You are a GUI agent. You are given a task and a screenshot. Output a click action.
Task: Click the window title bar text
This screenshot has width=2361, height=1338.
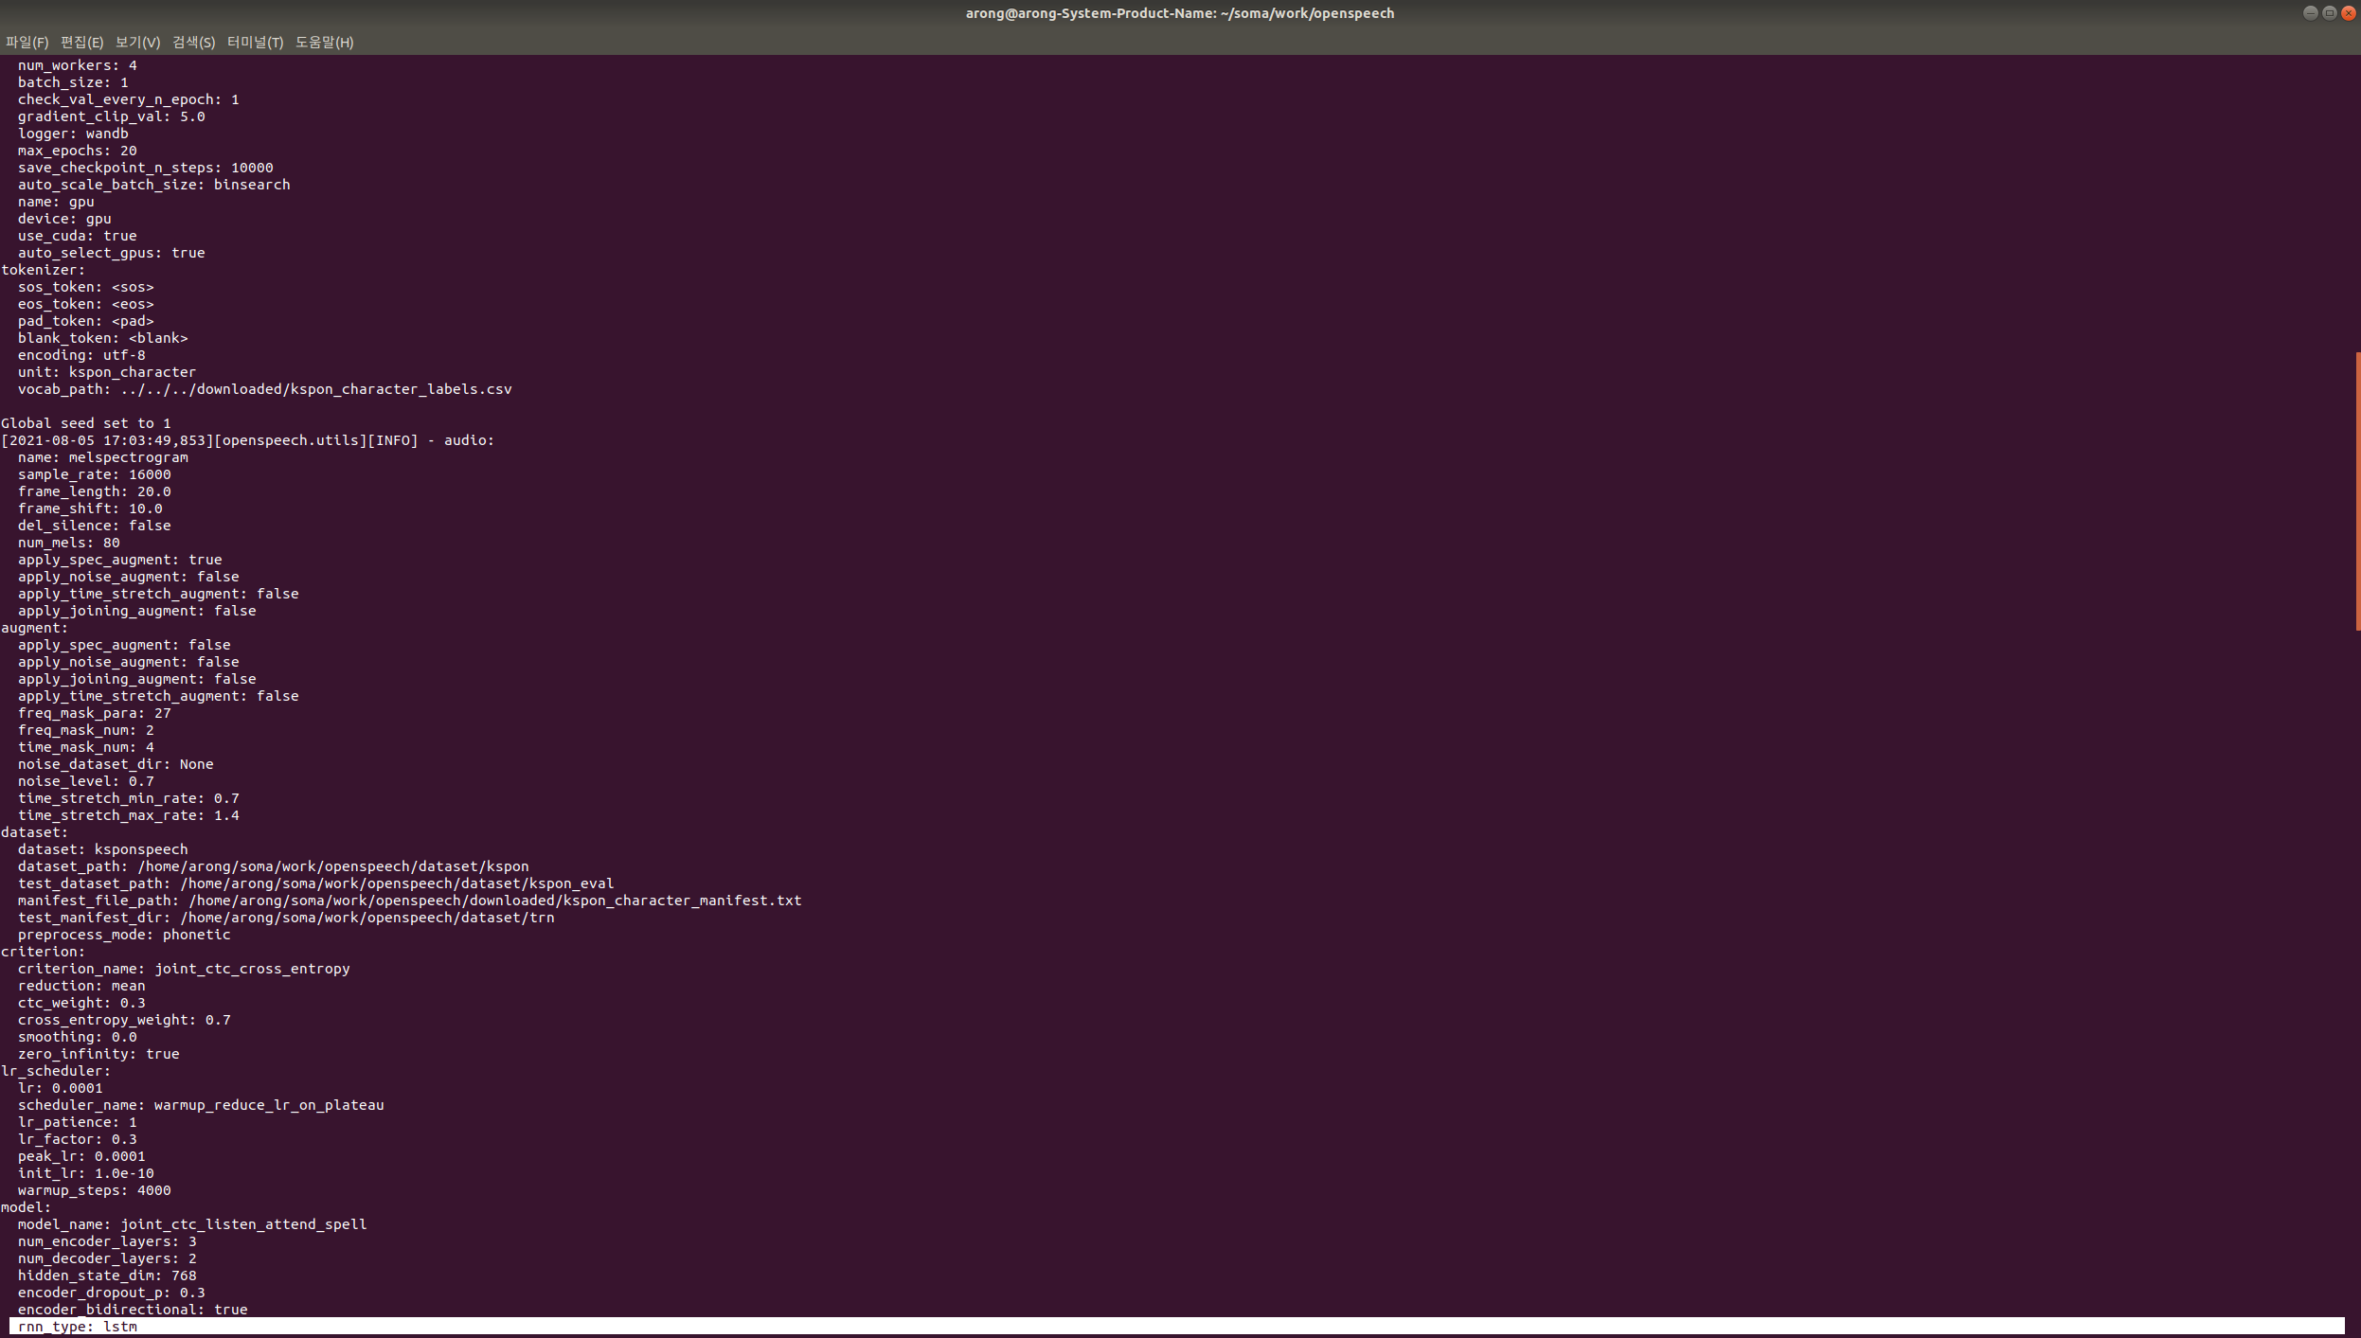click(1179, 13)
